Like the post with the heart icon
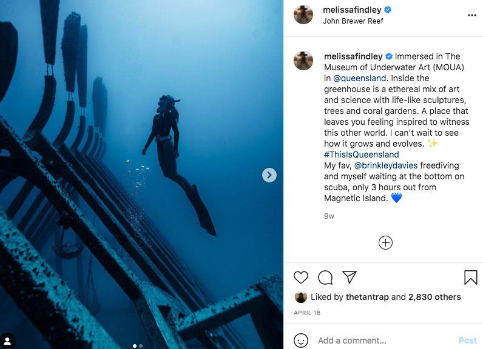483x349 pixels. 301,278
